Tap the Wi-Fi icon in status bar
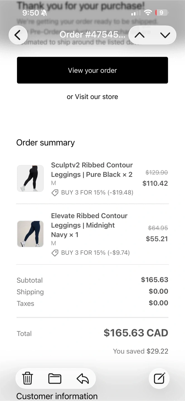 pyautogui.click(x=148, y=13)
